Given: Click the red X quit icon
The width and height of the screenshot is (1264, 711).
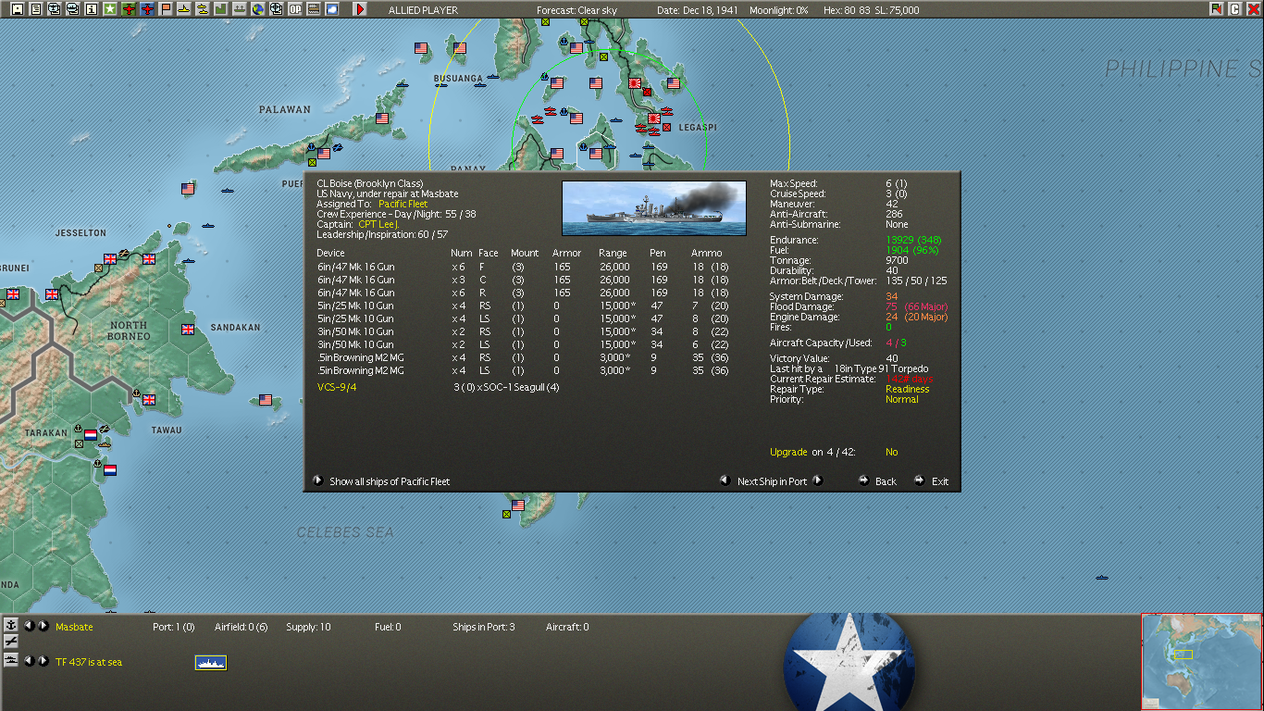Looking at the screenshot, I should 1253,9.
